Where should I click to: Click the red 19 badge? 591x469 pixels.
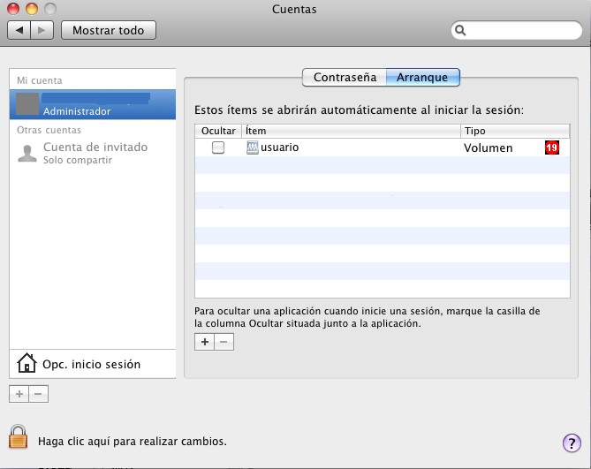(x=552, y=148)
